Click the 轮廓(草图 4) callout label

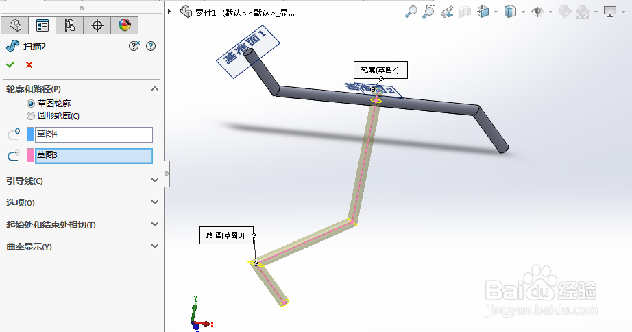(380, 70)
